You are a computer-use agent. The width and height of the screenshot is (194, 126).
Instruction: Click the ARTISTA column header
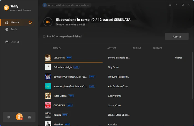112,48
